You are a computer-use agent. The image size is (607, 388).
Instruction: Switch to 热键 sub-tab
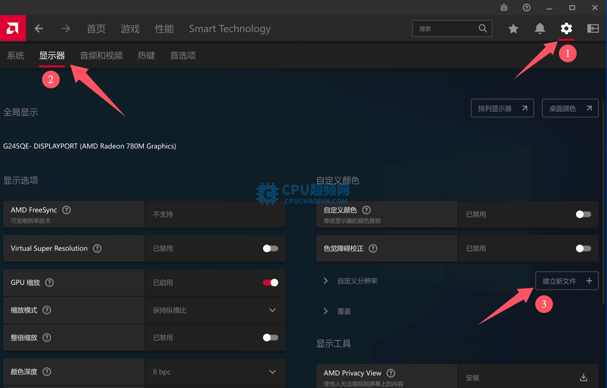point(146,56)
